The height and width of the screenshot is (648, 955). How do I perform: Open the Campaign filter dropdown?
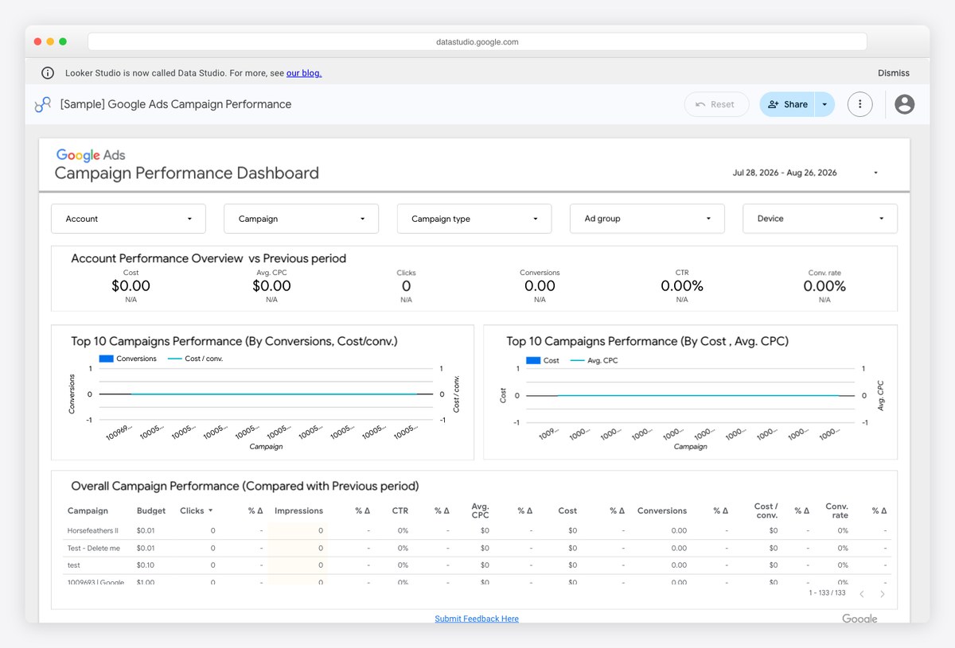[301, 219]
